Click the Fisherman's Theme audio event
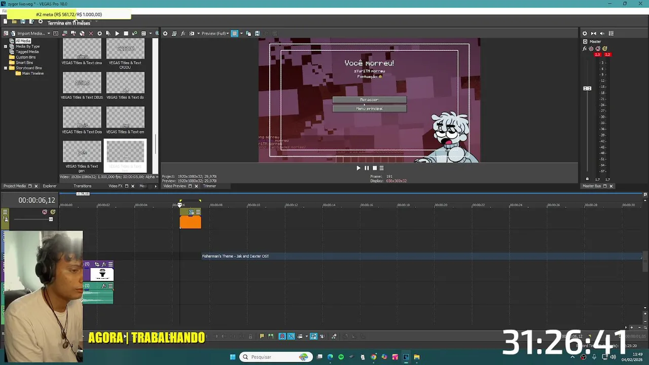The height and width of the screenshot is (365, 649). tap(422, 256)
